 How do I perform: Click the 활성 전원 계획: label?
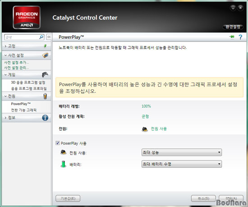pyautogui.click(x=72, y=116)
